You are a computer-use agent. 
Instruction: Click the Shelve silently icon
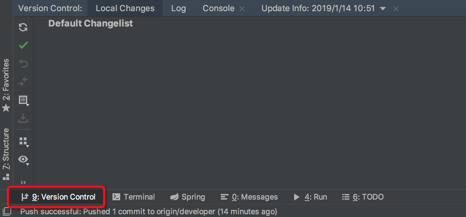click(x=23, y=81)
